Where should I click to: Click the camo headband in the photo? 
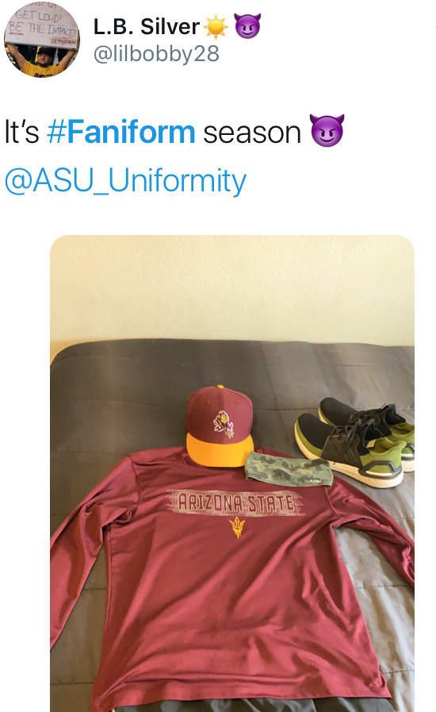[x=289, y=468]
